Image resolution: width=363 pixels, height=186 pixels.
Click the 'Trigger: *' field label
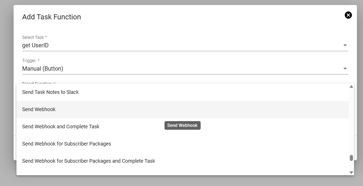tap(31, 61)
